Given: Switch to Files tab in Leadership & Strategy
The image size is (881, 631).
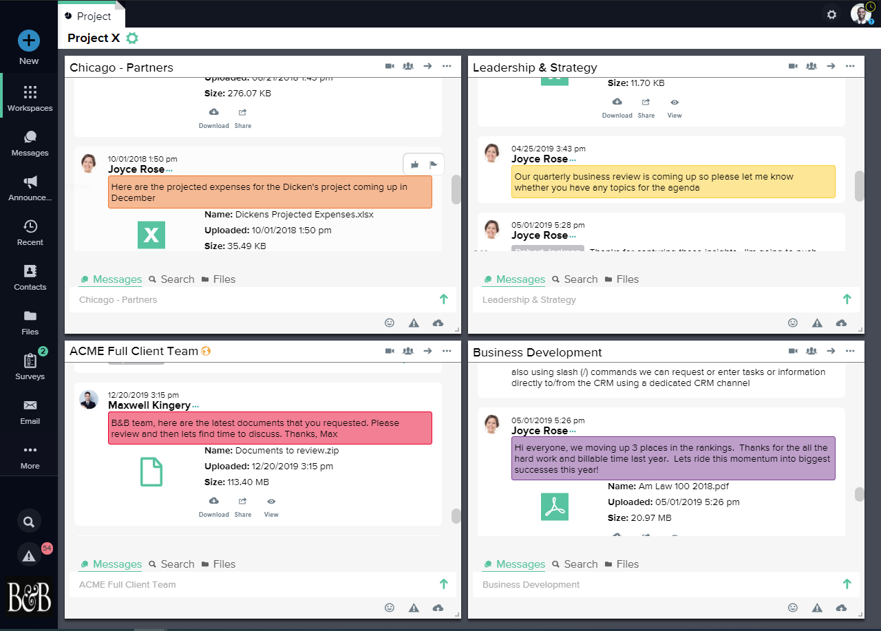Looking at the screenshot, I should point(622,279).
